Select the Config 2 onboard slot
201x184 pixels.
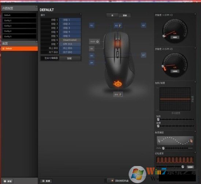click(x=19, y=21)
